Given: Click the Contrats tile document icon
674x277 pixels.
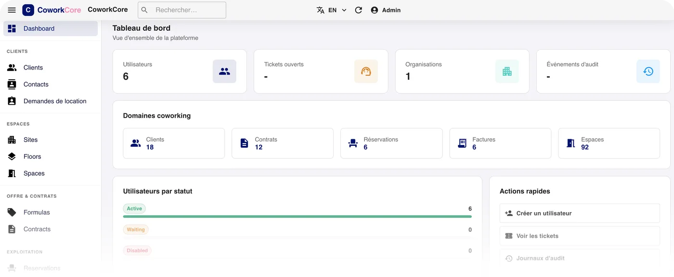Looking at the screenshot, I should click(245, 143).
